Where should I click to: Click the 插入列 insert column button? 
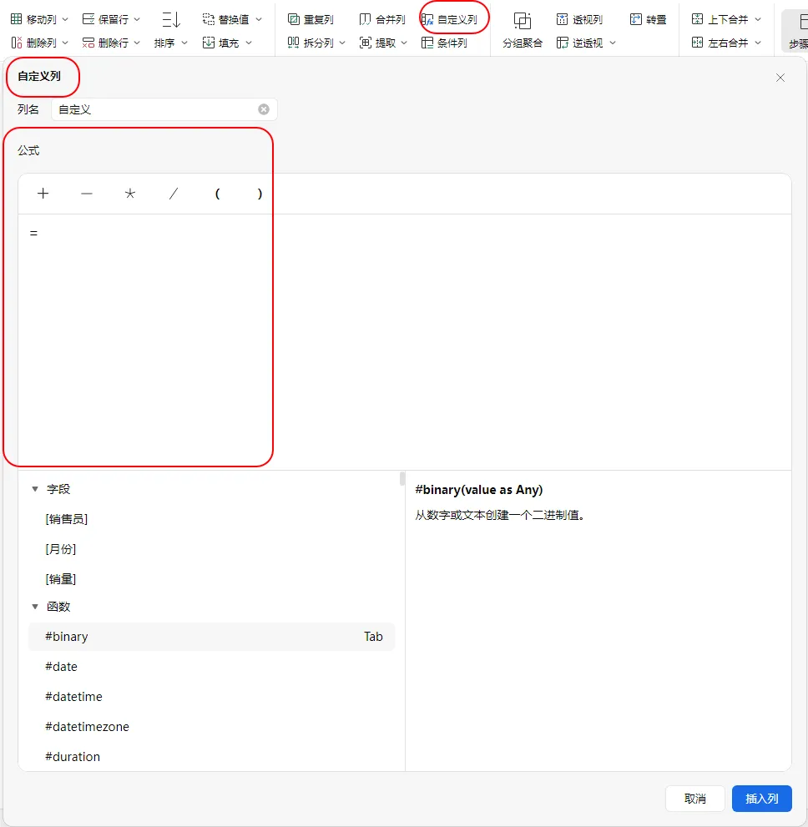coord(761,799)
